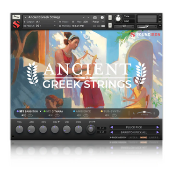Click the VIB knob
The height and width of the screenshot is (173, 173).
click(67, 130)
